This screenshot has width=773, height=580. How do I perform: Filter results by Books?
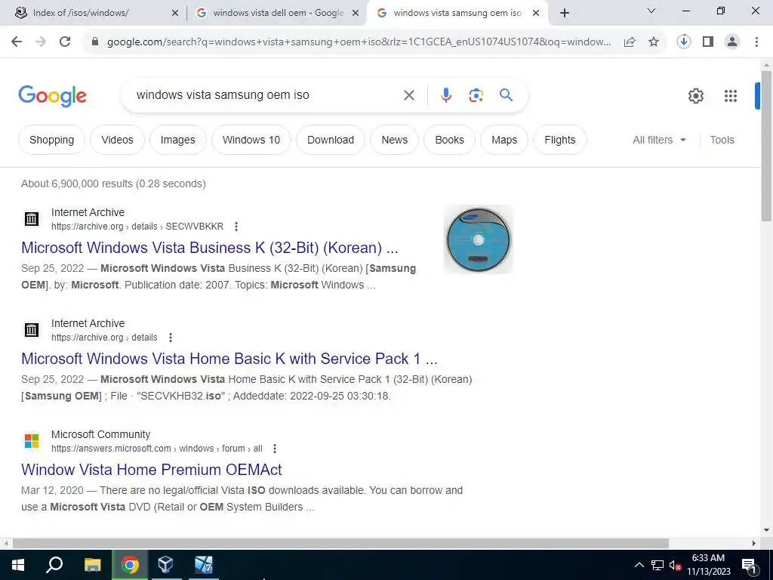(x=450, y=140)
